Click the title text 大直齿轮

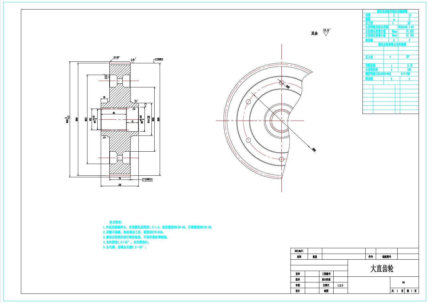coord(382,269)
